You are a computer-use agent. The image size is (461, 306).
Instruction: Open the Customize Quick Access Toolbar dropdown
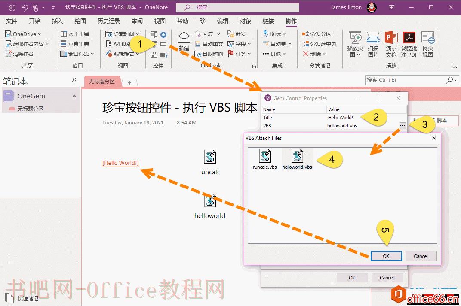click(53, 8)
